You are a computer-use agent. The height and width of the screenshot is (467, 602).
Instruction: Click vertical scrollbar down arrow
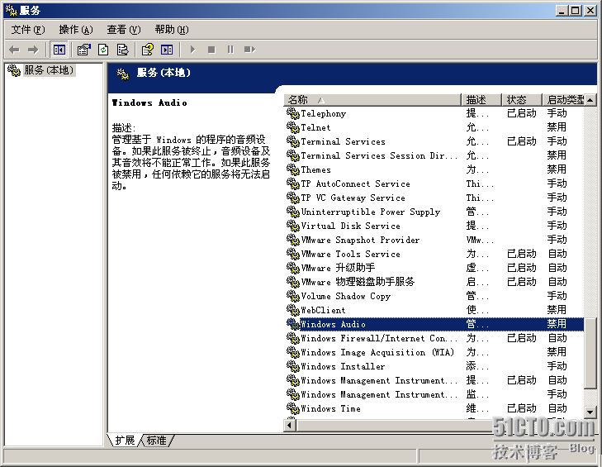590,412
